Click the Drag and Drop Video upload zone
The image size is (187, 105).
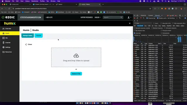76,57
